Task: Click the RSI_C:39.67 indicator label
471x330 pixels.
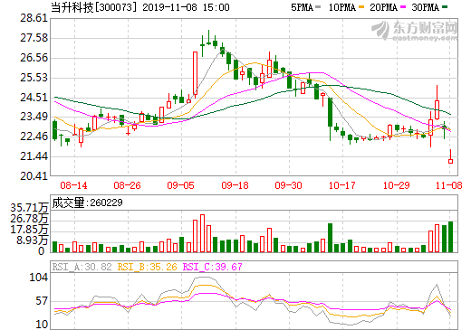Action: 213,267
